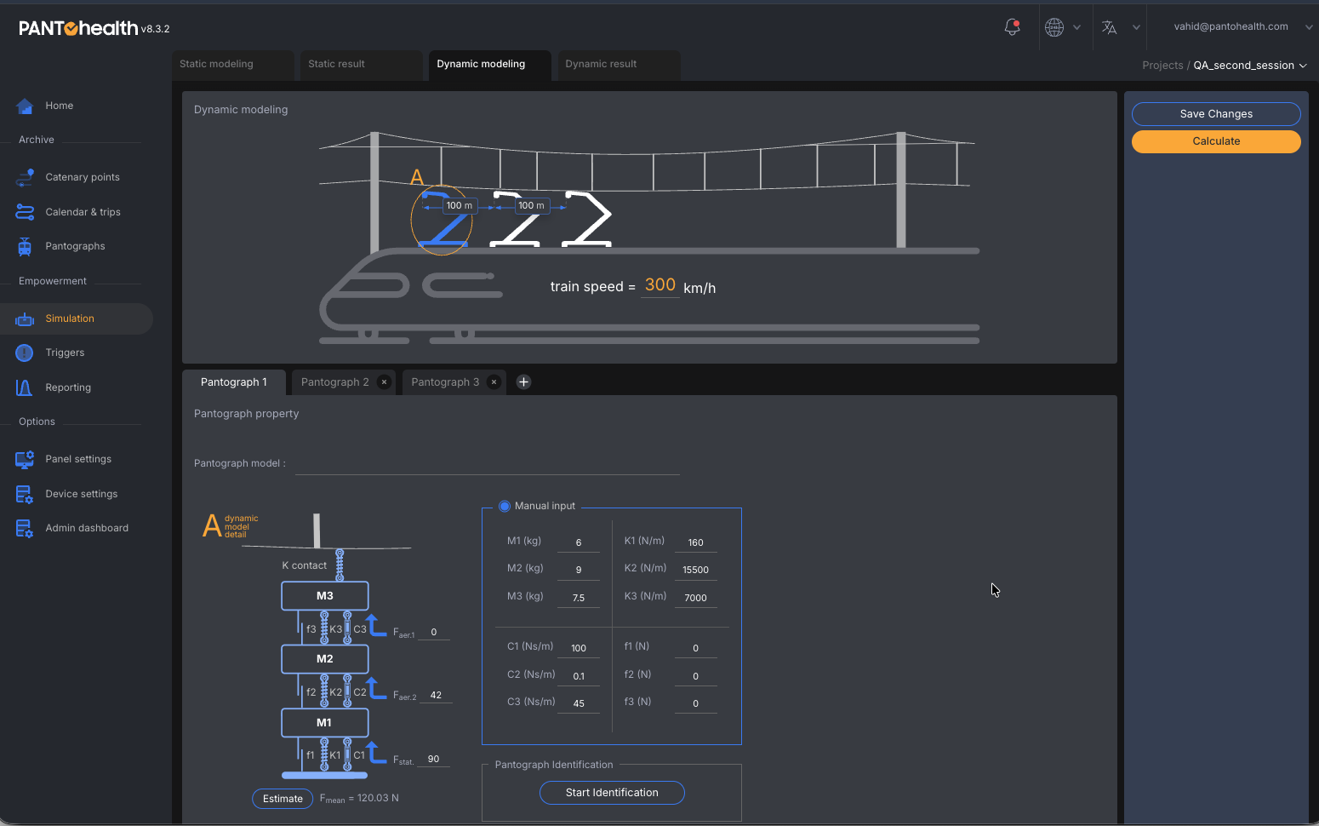The height and width of the screenshot is (826, 1319).
Task: Select the Manual input radio button
Action: [505, 506]
